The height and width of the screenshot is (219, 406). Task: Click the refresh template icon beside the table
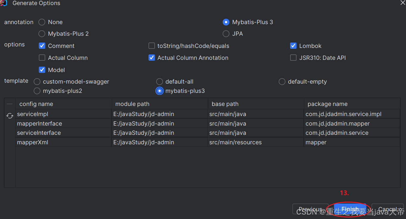[10, 116]
